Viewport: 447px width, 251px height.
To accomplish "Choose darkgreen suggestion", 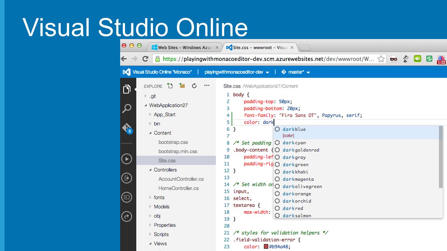I will [356, 165].
